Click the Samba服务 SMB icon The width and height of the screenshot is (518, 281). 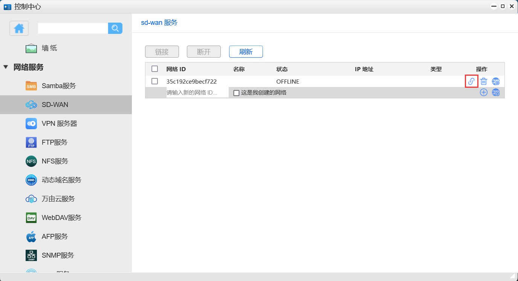point(31,86)
